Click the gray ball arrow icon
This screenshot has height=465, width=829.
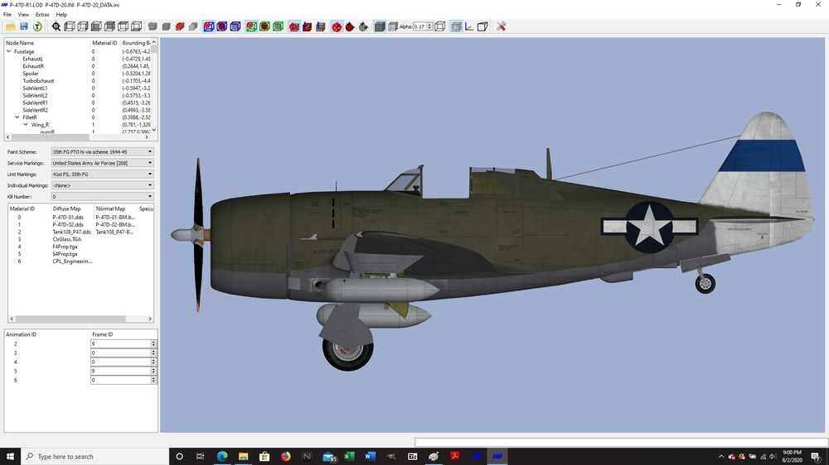tap(363, 26)
